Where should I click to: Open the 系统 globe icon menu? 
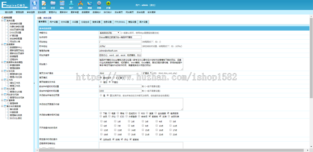tap(35, 5)
